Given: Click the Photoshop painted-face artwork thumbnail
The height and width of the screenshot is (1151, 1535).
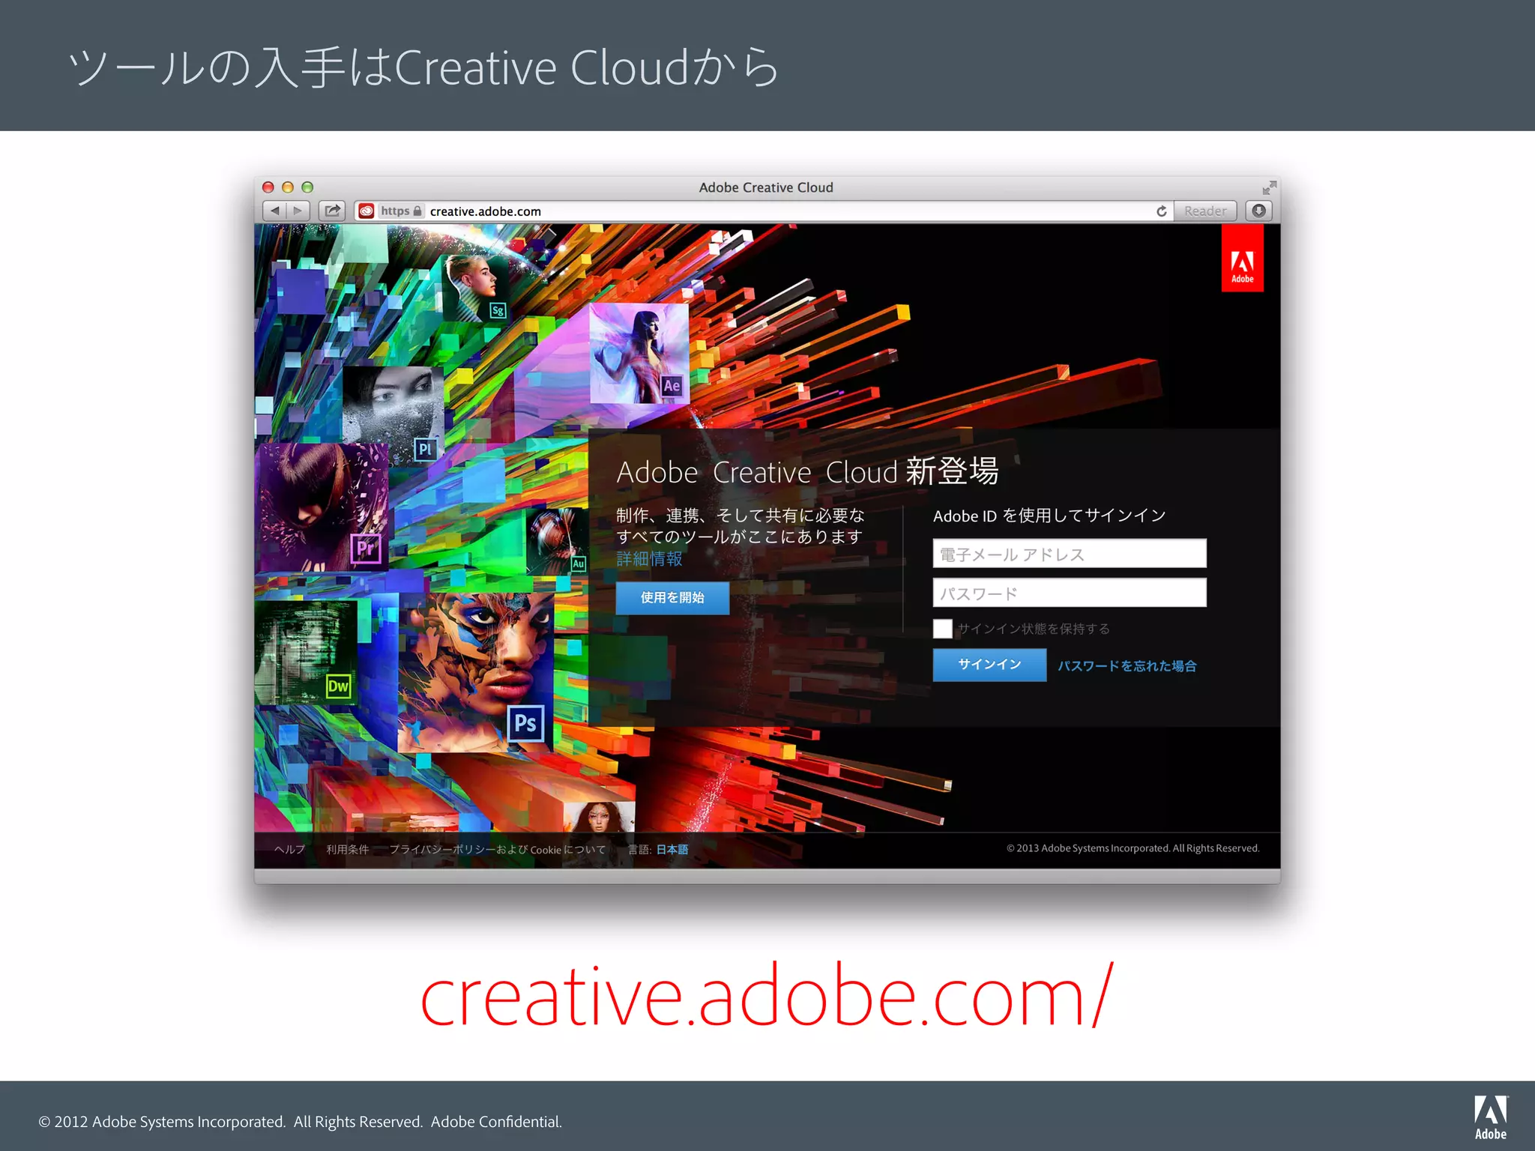Looking at the screenshot, I should pos(475,672).
